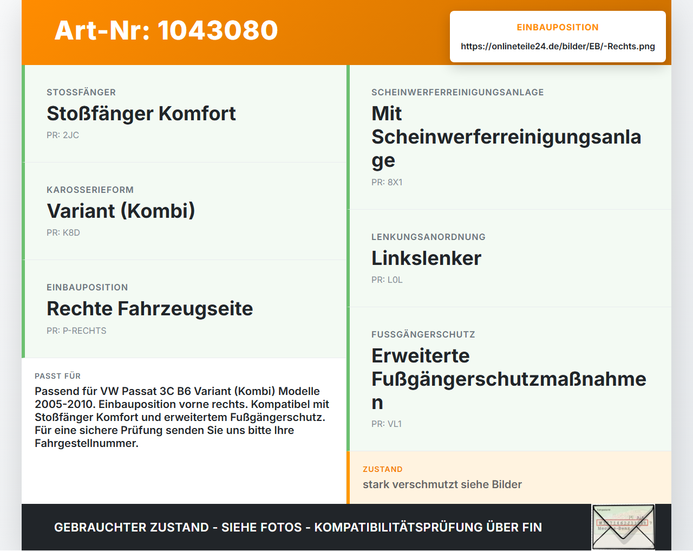Click the PR: VL1 code label
693x551 pixels.
387,424
